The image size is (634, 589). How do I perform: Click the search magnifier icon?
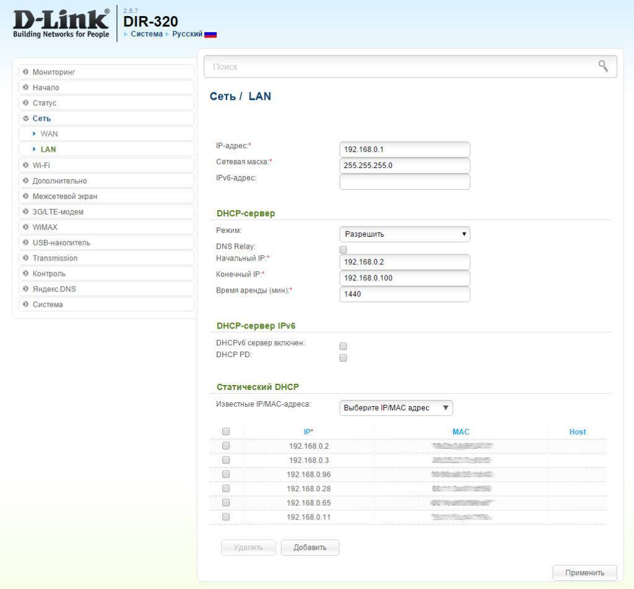pos(603,66)
